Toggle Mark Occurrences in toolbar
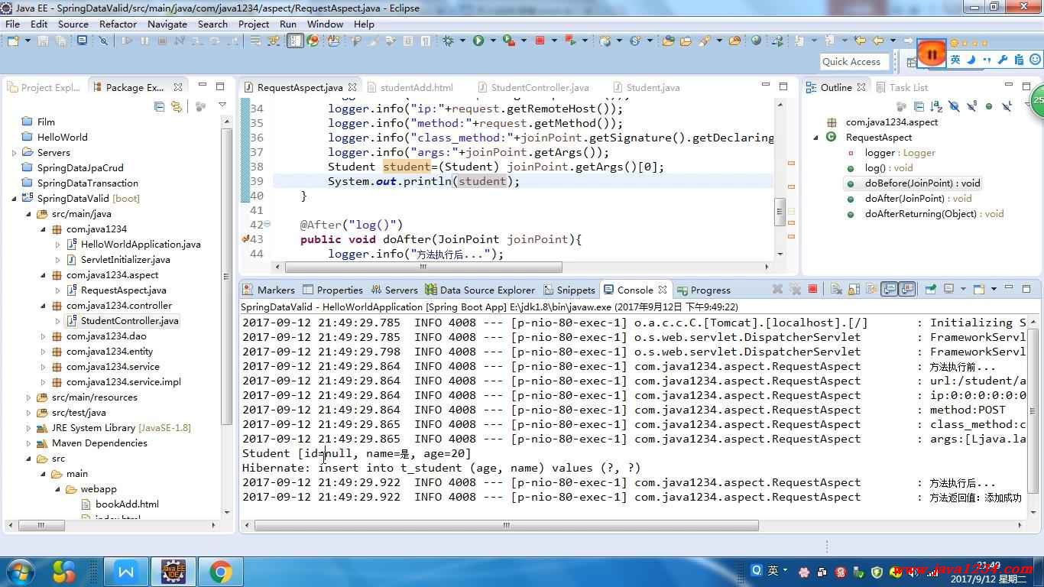Viewport: 1044px width, 587px height. [374, 41]
